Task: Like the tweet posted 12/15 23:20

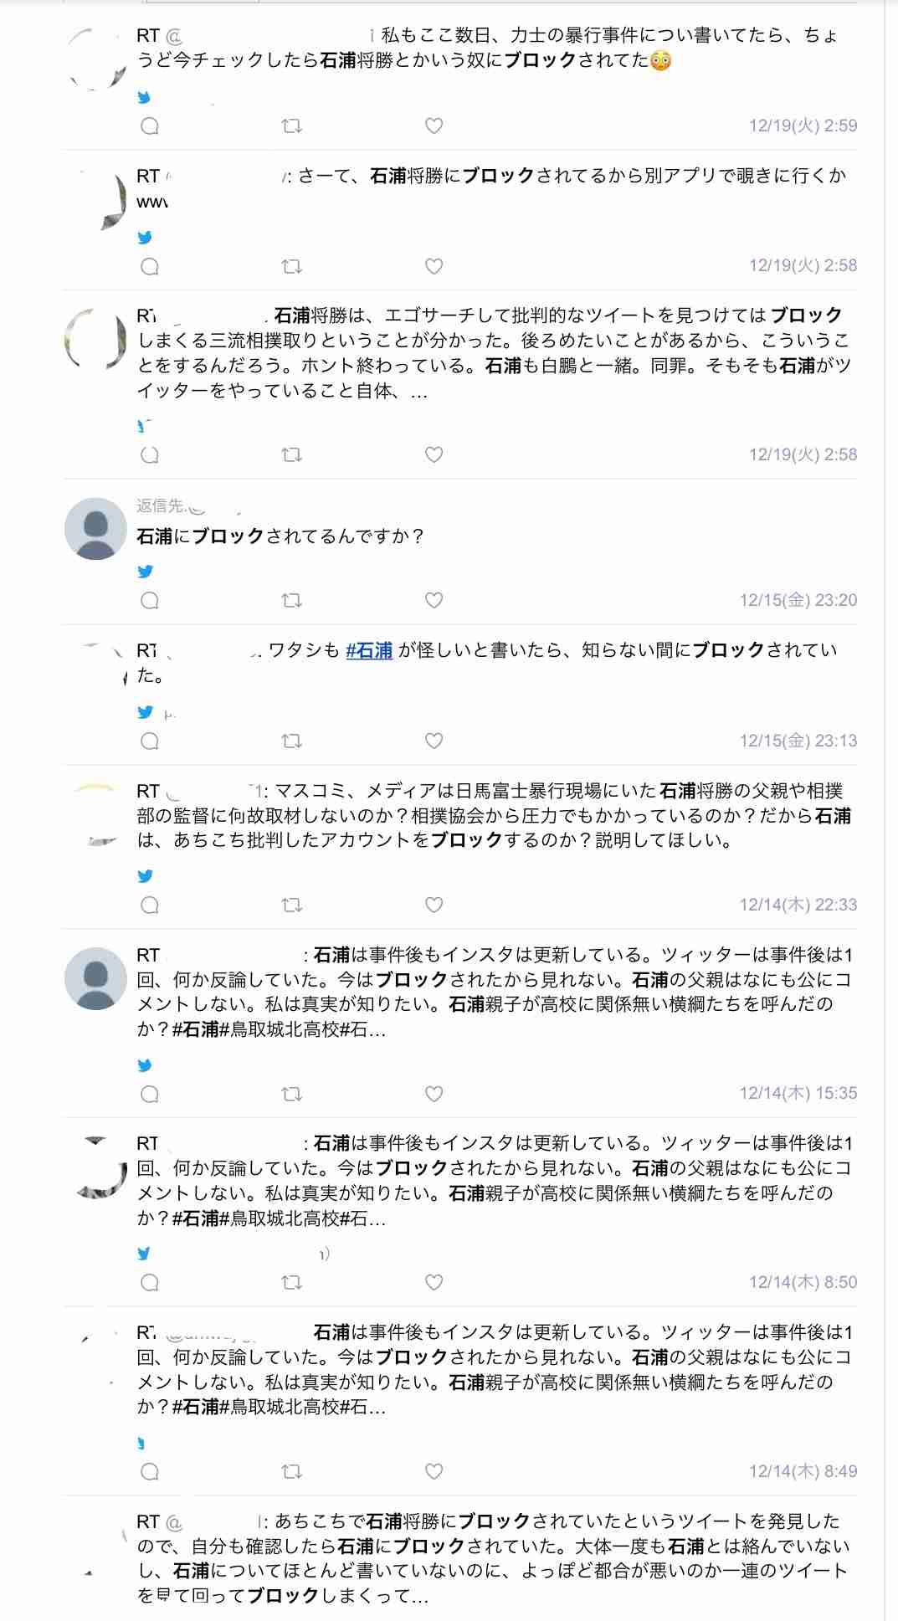Action: tap(434, 601)
